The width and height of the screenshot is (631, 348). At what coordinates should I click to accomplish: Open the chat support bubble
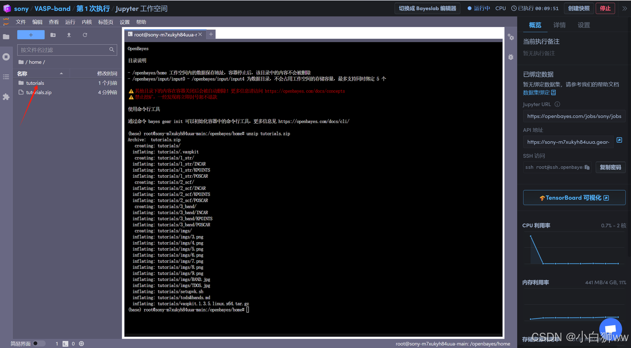click(610, 329)
